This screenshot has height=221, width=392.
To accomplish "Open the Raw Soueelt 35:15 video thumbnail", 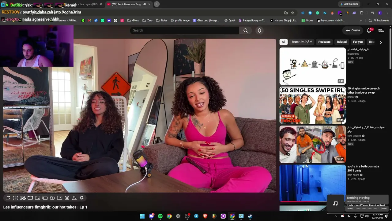I will [x=313, y=144].
